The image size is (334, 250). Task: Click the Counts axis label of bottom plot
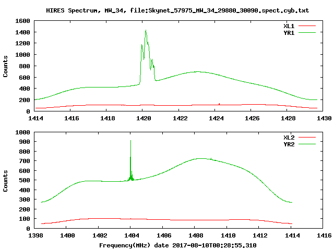coord(5,181)
